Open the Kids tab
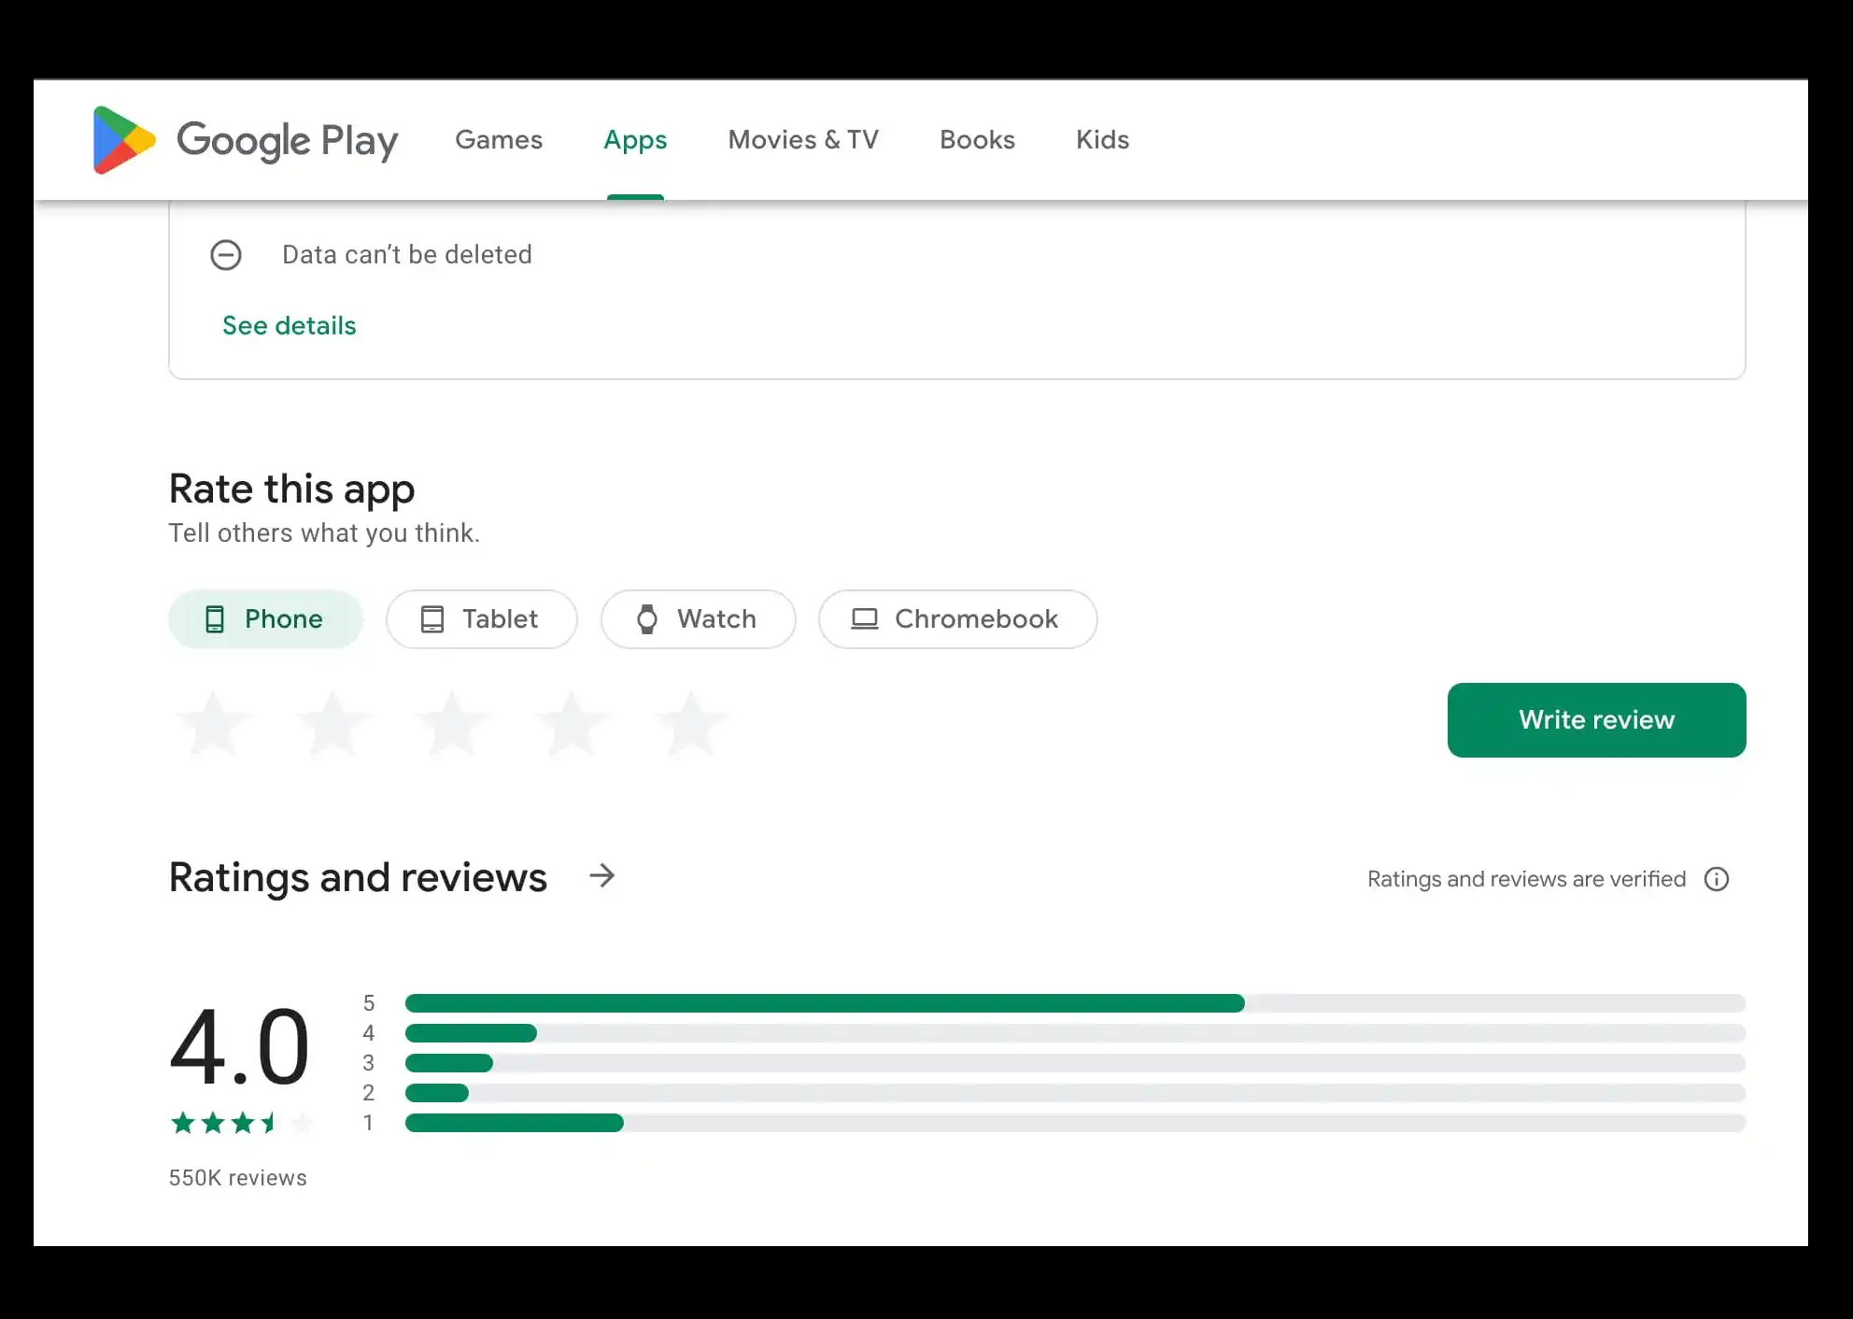 point(1102,140)
